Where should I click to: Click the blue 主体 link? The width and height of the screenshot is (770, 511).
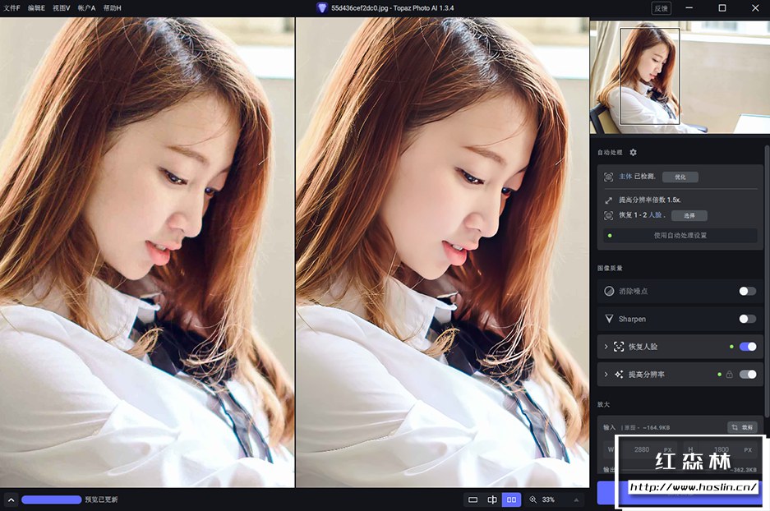625,177
